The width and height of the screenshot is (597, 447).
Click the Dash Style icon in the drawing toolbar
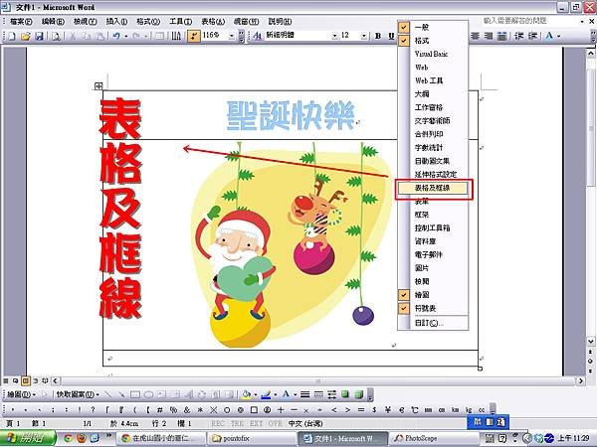pyautogui.click(x=318, y=394)
